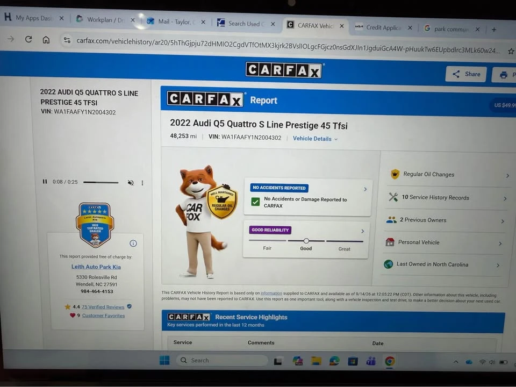Go to the browser home page icon

pos(46,40)
